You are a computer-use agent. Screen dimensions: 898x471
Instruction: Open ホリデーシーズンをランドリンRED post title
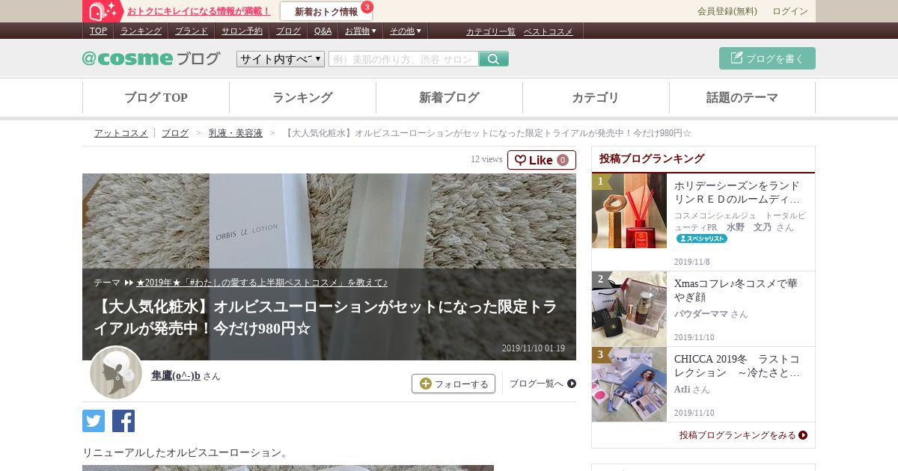pyautogui.click(x=737, y=192)
